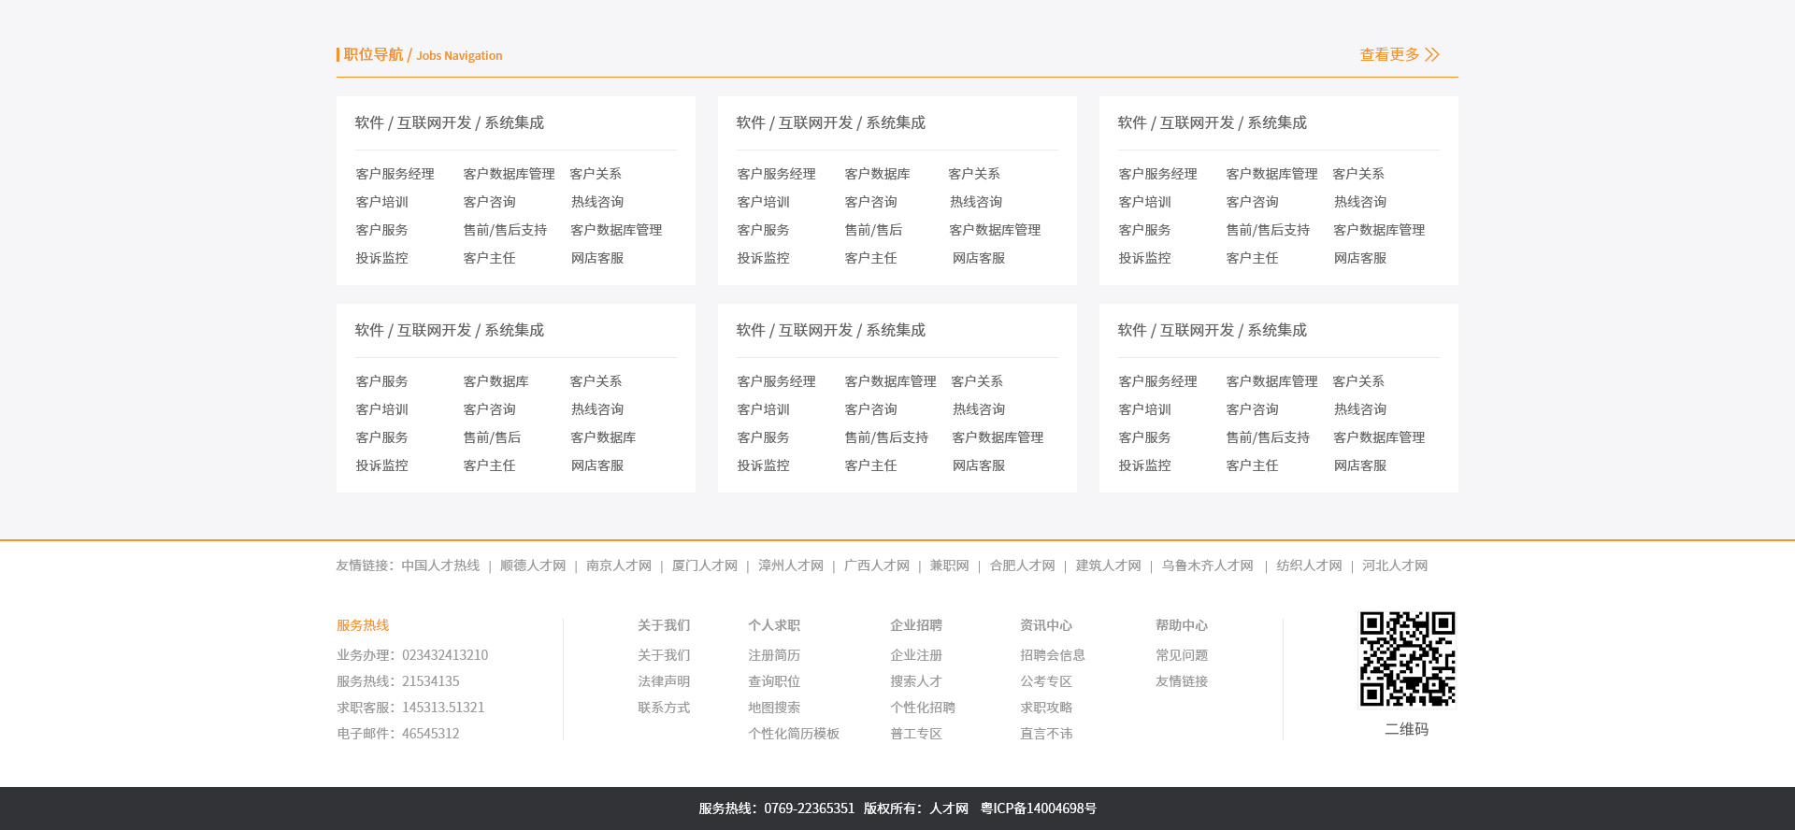This screenshot has width=1795, height=830.
Task: Open the 搜索人才 link
Action: point(916,681)
